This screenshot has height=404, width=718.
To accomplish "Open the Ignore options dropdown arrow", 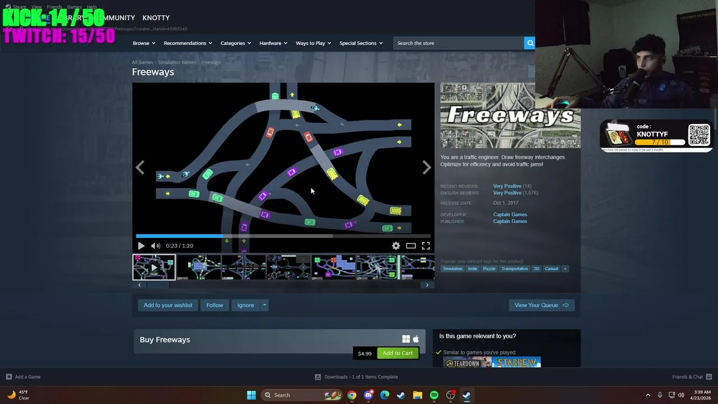I will [x=264, y=305].
